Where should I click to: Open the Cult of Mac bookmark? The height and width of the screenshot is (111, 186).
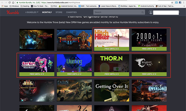165,6
